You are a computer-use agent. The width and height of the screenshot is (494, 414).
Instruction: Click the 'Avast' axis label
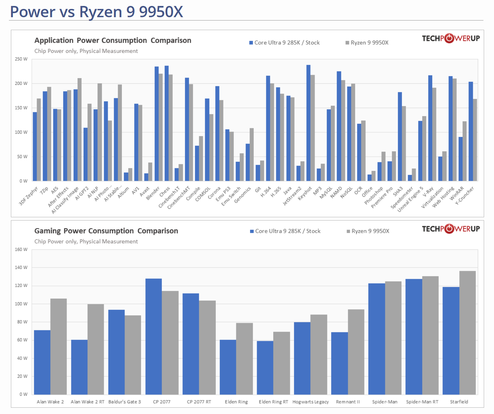(x=144, y=192)
